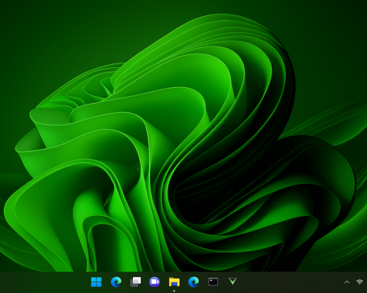Expand the hidden system tray icons chevron

[x=346, y=282]
